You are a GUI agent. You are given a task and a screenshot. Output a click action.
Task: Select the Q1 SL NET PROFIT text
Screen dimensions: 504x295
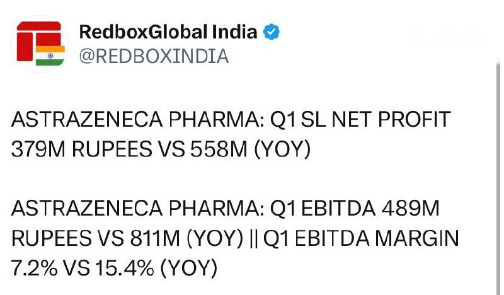click(x=360, y=119)
